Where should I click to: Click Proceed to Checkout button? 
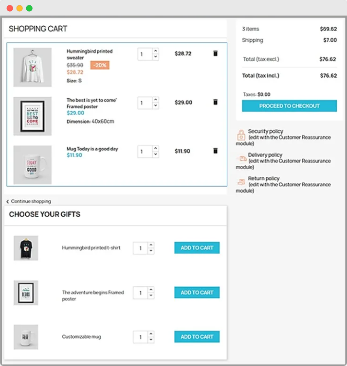[x=289, y=106]
